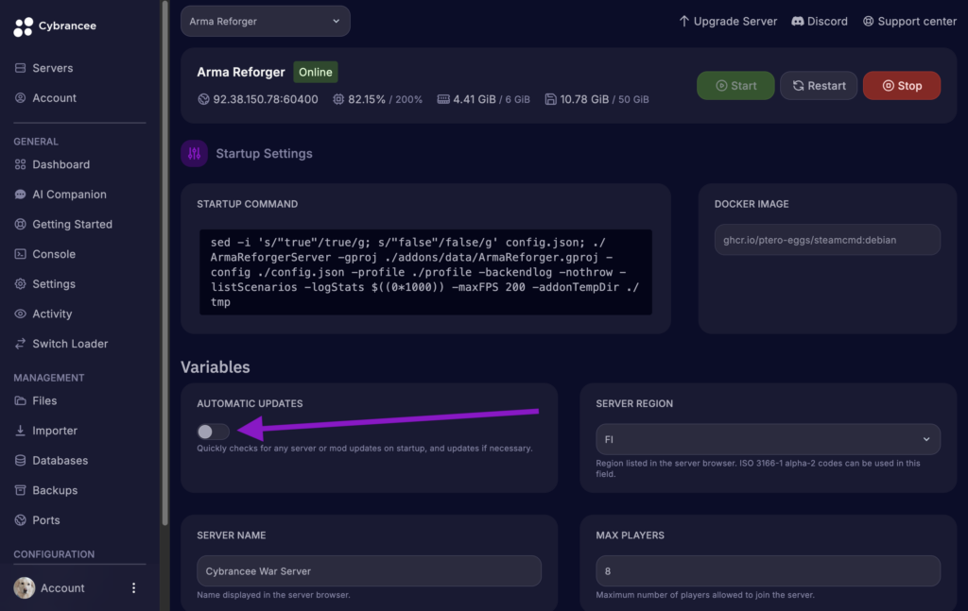This screenshot has width=968, height=611.
Task: Click the Activity eye icon
Action: (x=21, y=314)
